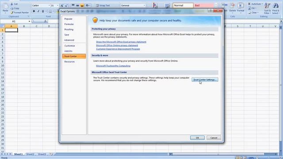The image size is (283, 159).
Task: Click the Insert Worksheet tab icon
Action: (51, 154)
